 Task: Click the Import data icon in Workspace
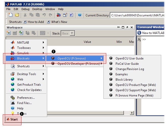21,33
